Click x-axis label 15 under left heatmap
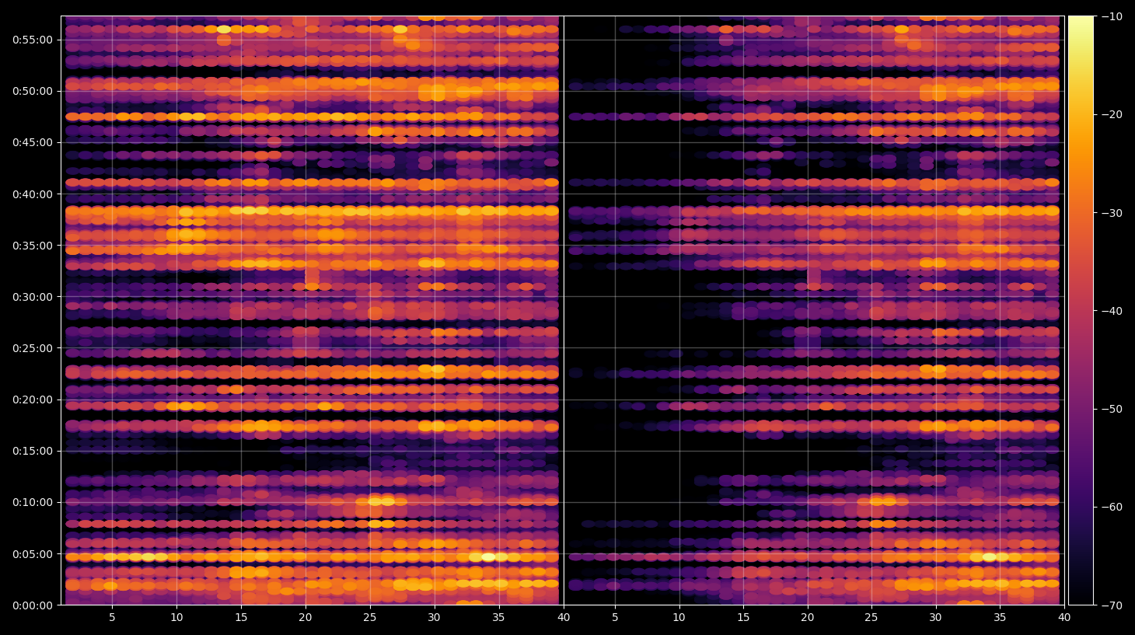Image resolution: width=1135 pixels, height=635 pixels. (241, 618)
